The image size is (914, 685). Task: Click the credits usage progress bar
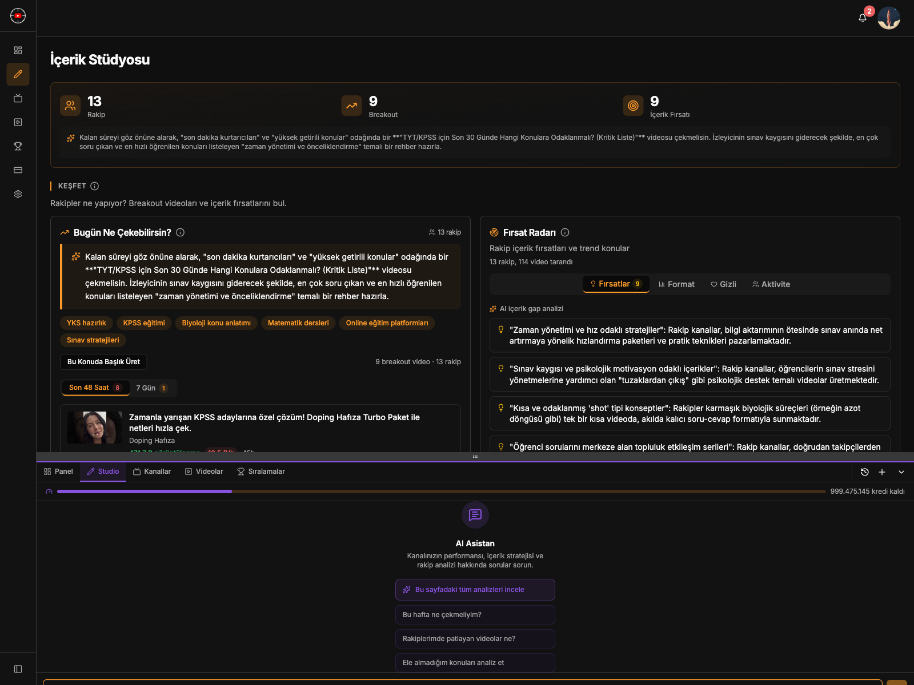tap(442, 491)
